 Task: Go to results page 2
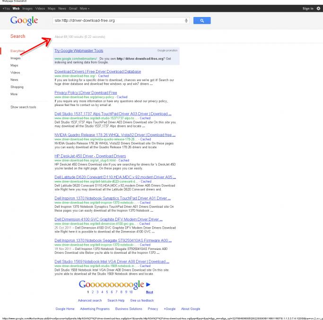[93, 292]
